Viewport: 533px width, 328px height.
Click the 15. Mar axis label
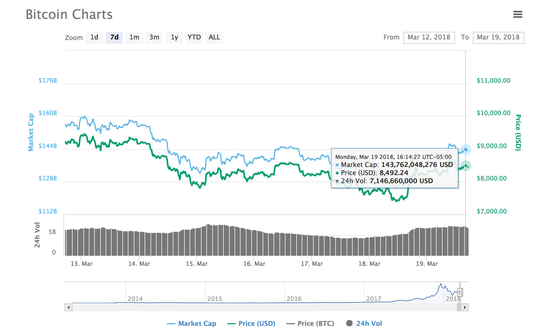pyautogui.click(x=197, y=264)
